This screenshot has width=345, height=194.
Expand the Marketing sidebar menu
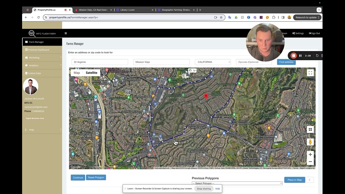[42, 58]
